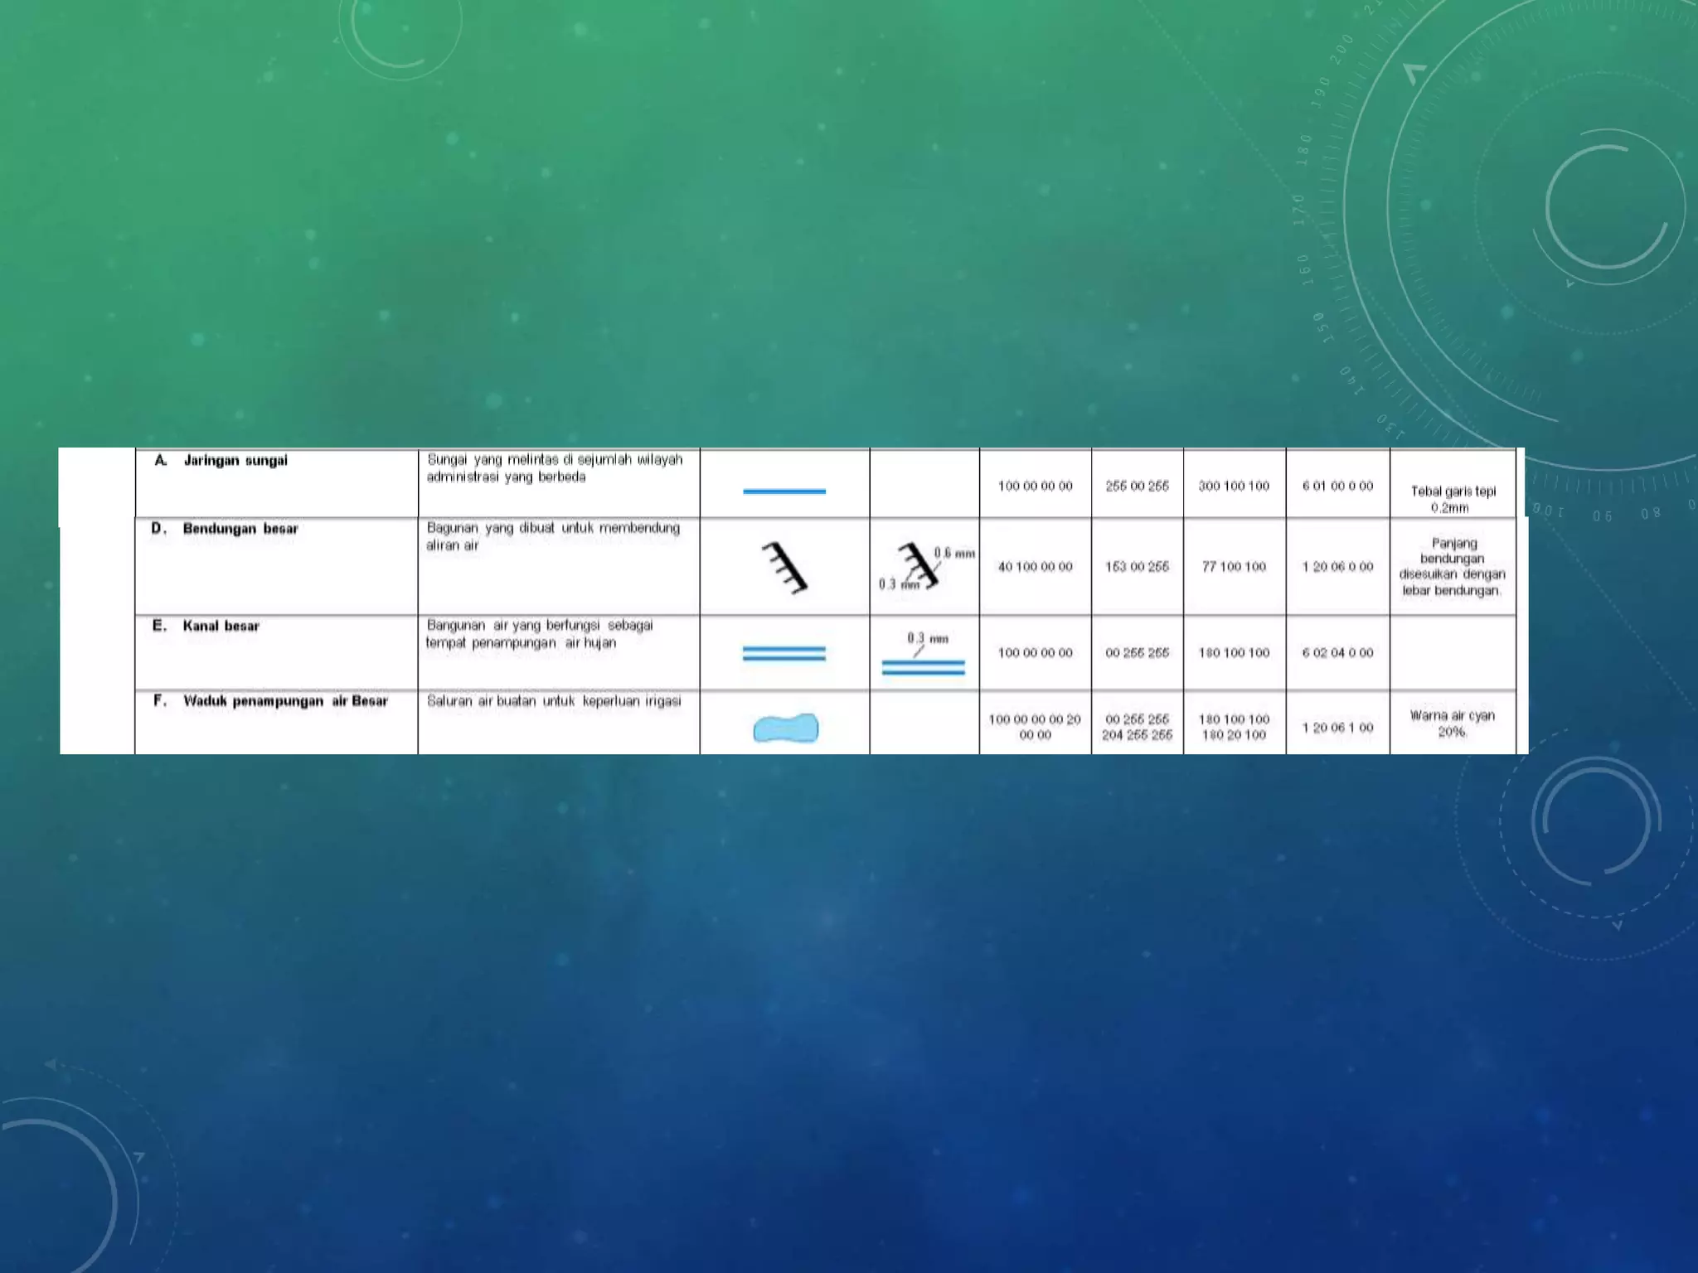
Task: Click the blue river line symbol
Action: (784, 491)
